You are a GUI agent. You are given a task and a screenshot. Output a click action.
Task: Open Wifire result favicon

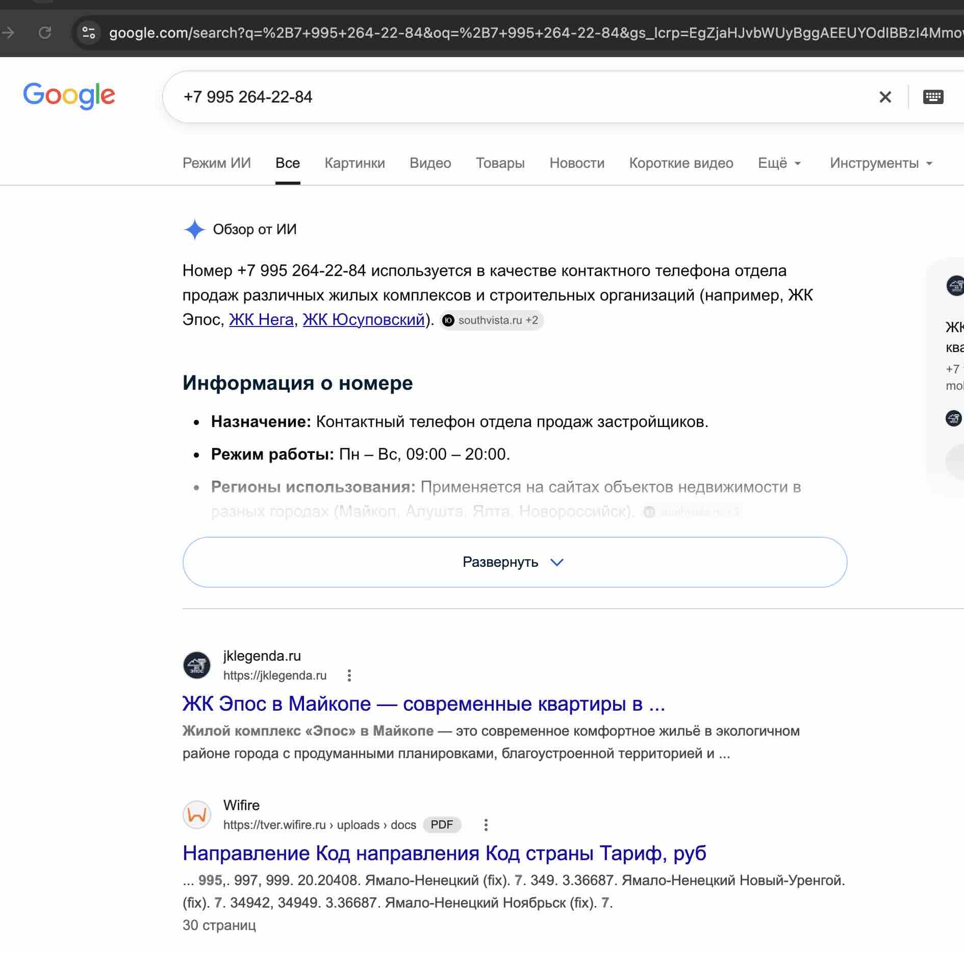[x=197, y=815]
